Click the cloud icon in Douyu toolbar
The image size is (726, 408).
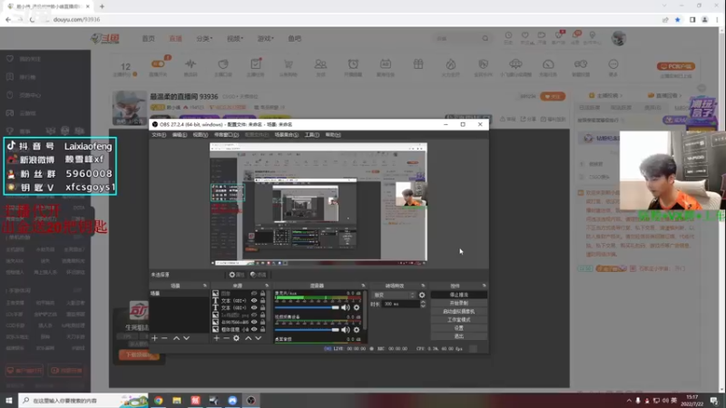pyautogui.click(x=515, y=63)
